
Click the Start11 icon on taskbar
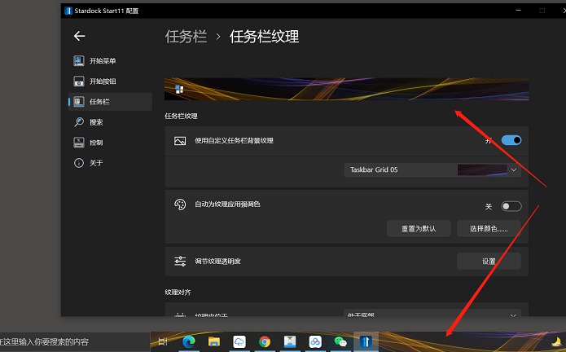366,341
